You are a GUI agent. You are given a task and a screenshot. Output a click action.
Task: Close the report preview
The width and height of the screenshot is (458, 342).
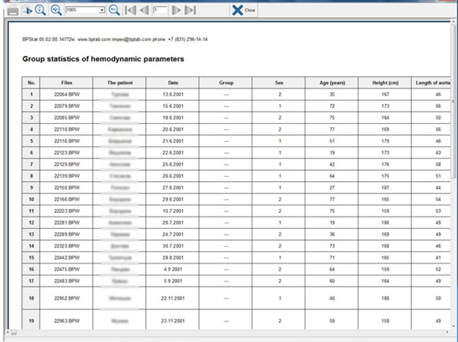coord(244,11)
